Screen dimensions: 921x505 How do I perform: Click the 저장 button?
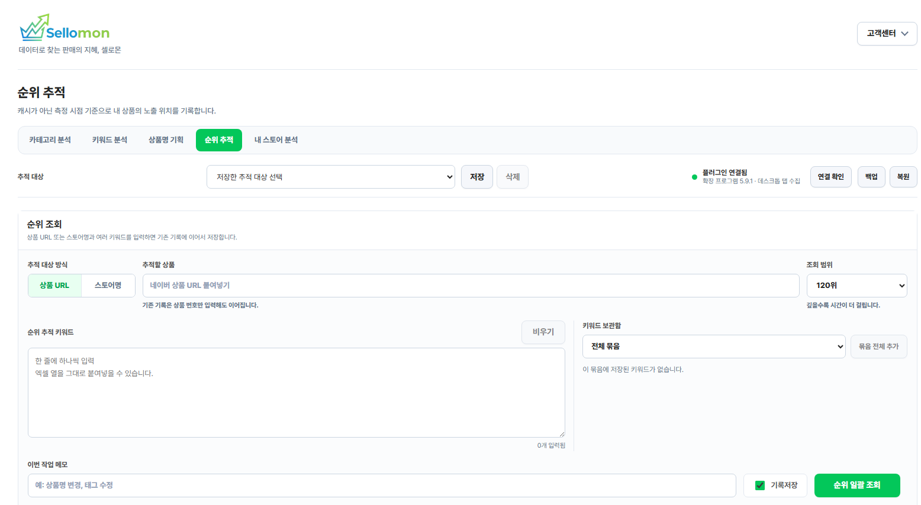477,177
